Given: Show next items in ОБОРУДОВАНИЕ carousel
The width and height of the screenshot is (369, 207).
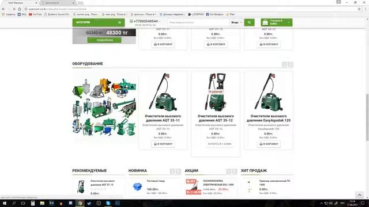Looking at the screenshot, I should (291, 64).
